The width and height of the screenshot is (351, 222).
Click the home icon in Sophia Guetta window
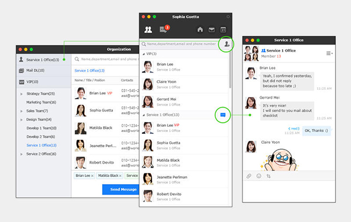click(x=200, y=29)
